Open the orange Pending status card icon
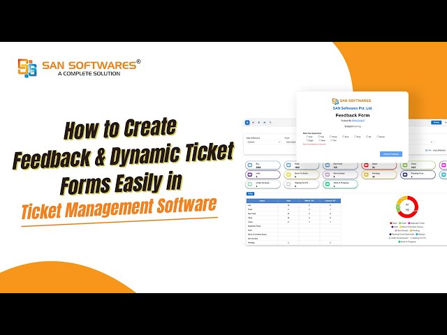The height and width of the screenshot is (335, 447). click(366, 174)
